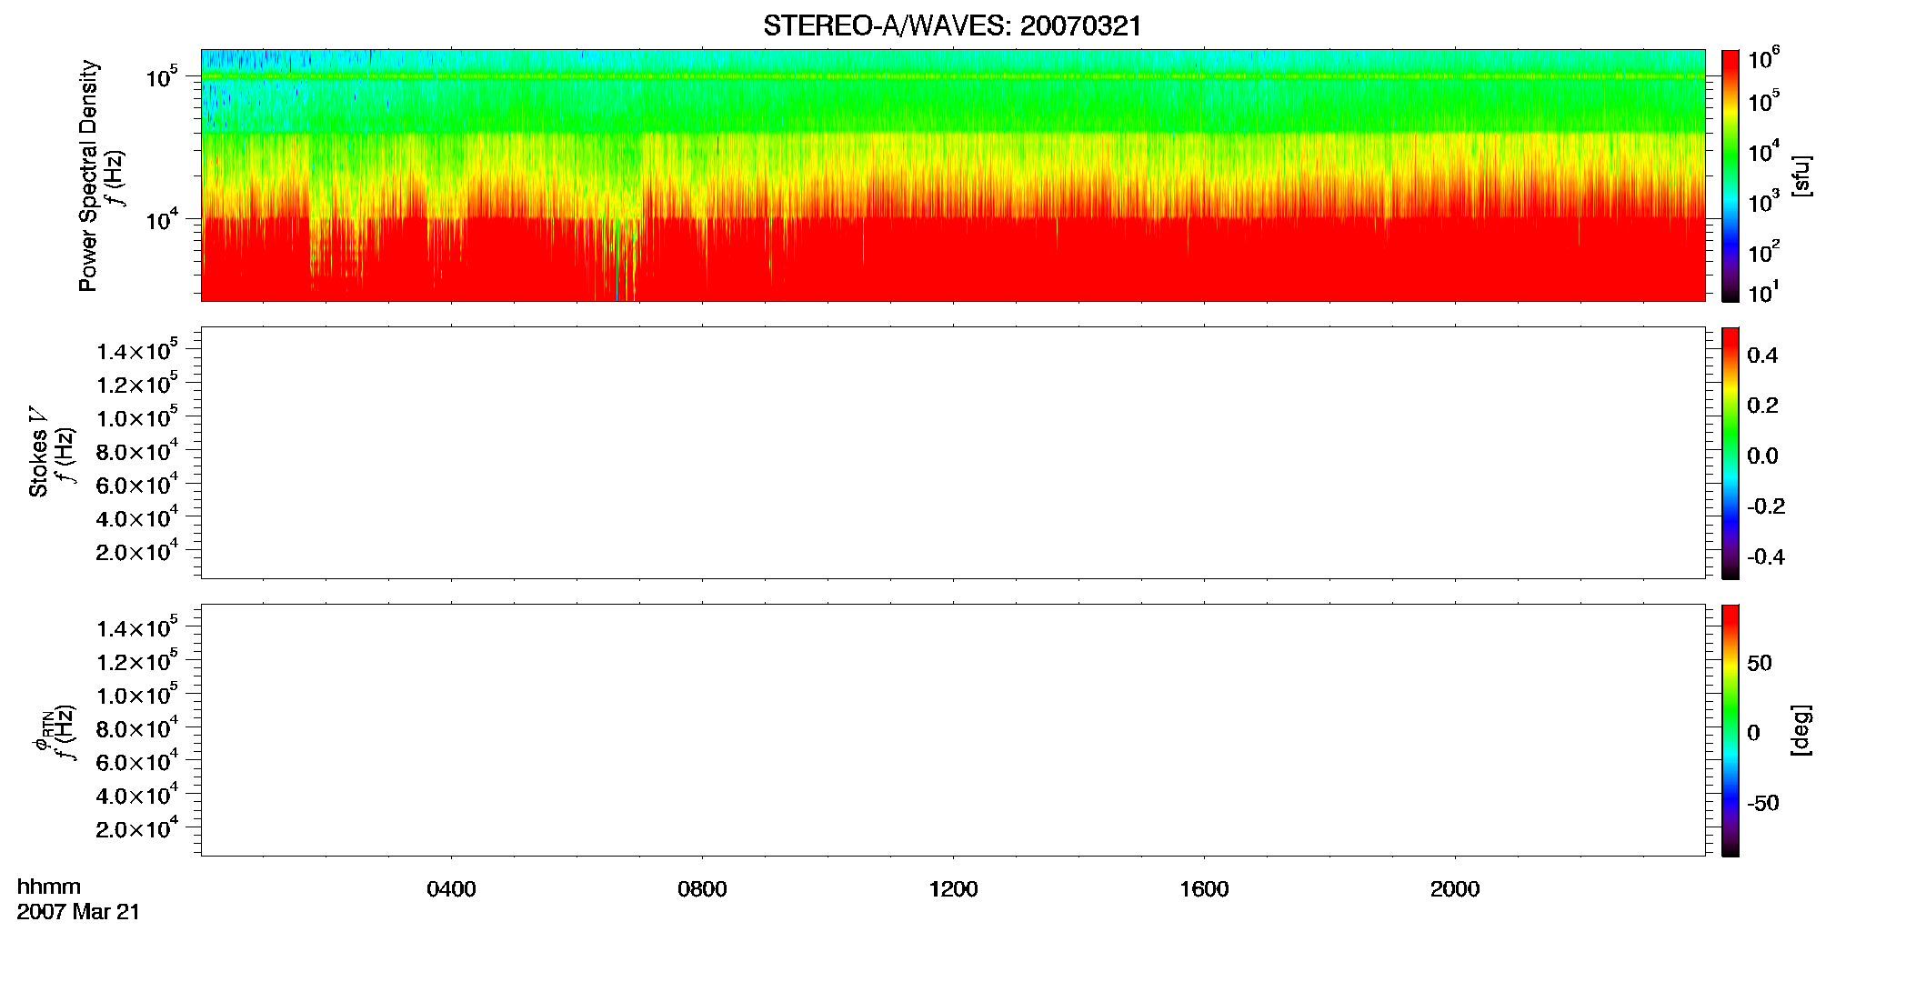The height and width of the screenshot is (982, 1906).
Task: Click the 1600 time tick label
Action: (x=1204, y=889)
